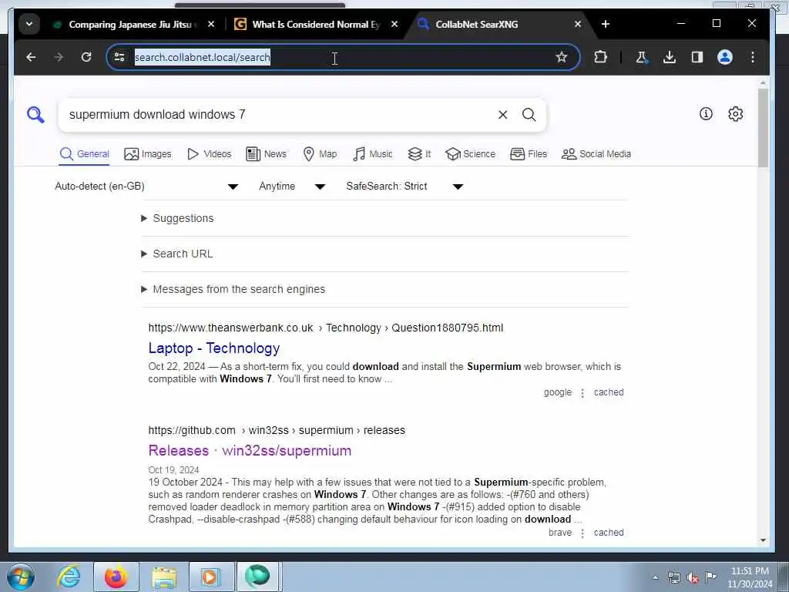This screenshot has height=592, width=789.
Task: Click the muted volume tray icon
Action: (693, 577)
